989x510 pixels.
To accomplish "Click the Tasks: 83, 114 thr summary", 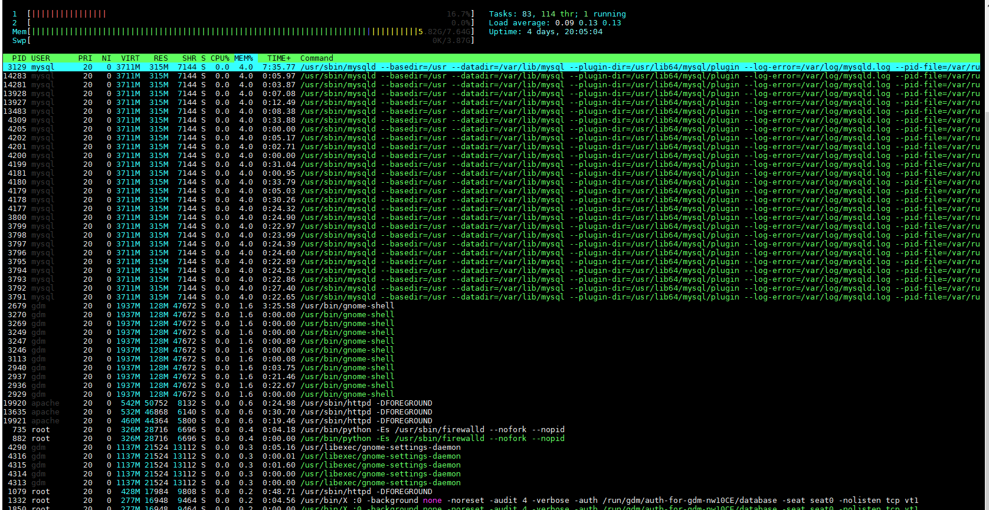I will (558, 14).
